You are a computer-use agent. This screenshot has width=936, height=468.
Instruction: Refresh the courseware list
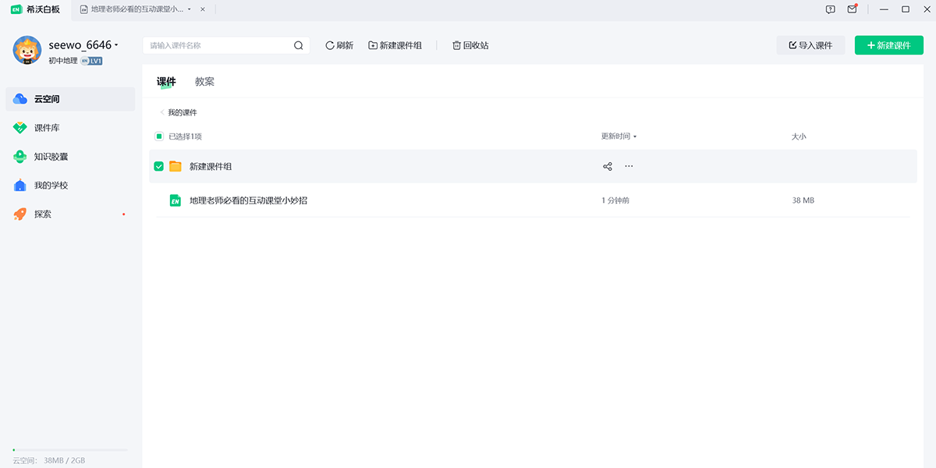(x=339, y=45)
